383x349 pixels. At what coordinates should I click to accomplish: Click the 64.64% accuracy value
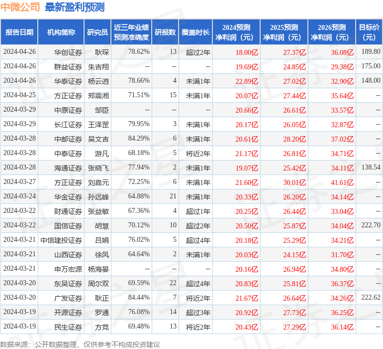(x=139, y=254)
